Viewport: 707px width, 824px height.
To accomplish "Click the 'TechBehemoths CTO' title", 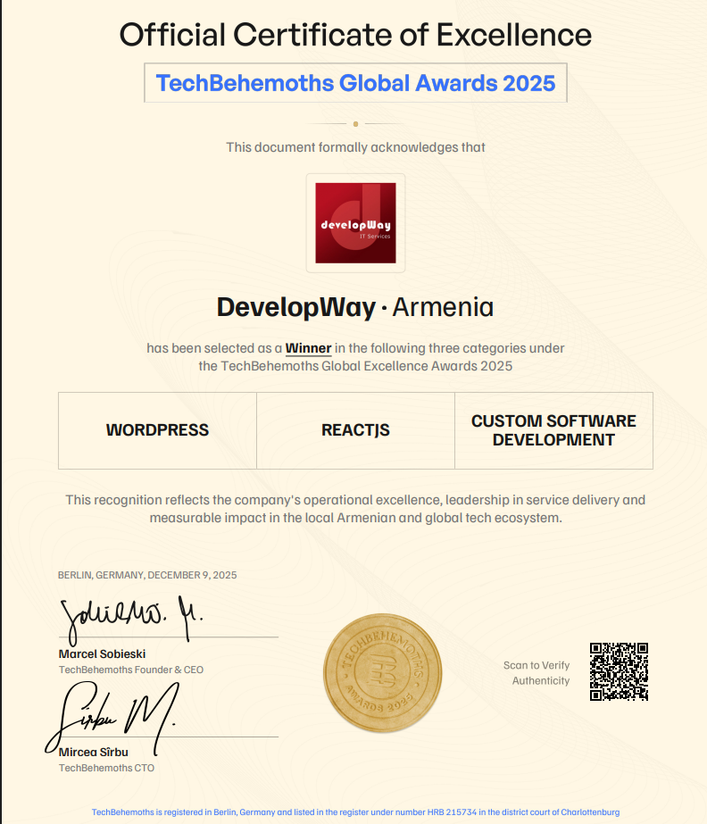I will click(x=106, y=769).
